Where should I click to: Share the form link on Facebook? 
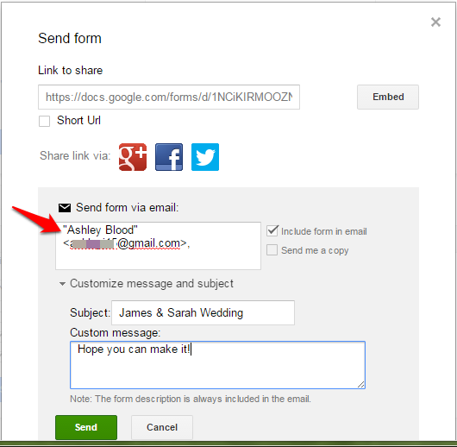[169, 157]
